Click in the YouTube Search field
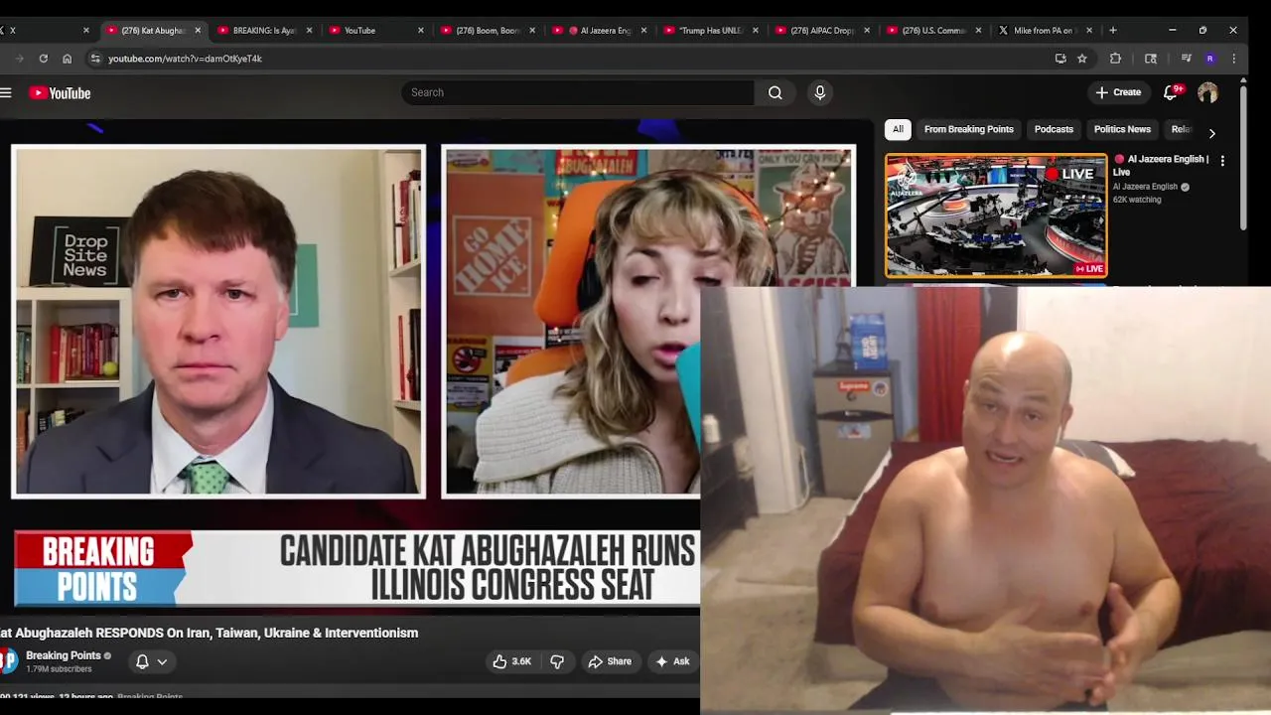Viewport: 1271px width, 715px height. coord(578,92)
